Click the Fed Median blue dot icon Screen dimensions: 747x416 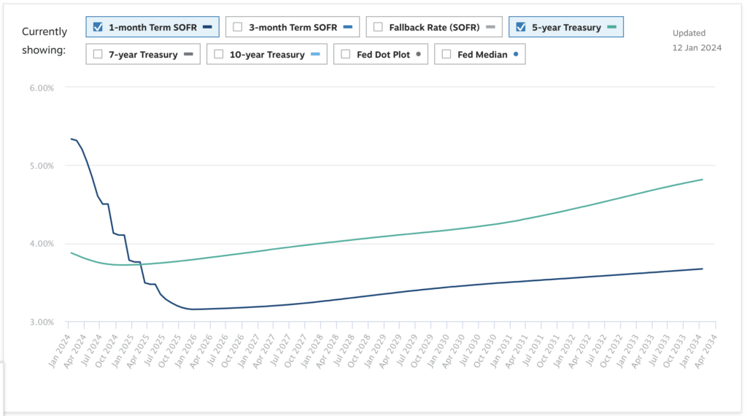click(516, 54)
